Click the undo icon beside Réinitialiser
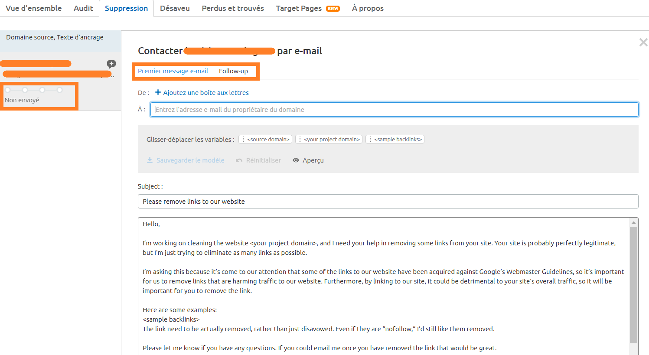This screenshot has width=649, height=355. coord(239,160)
